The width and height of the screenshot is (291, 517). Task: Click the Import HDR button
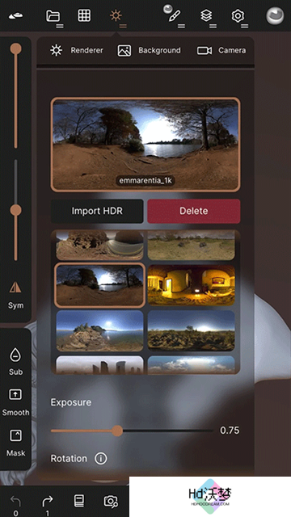tap(97, 211)
